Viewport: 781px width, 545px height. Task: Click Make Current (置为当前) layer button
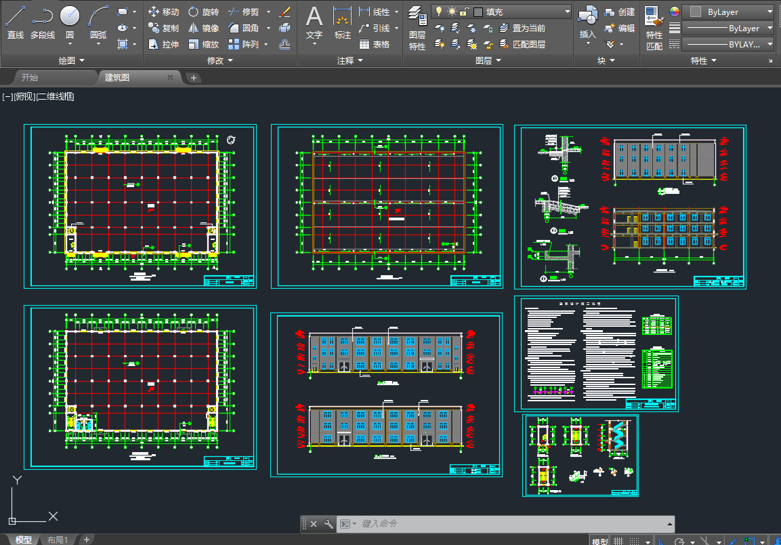click(522, 28)
